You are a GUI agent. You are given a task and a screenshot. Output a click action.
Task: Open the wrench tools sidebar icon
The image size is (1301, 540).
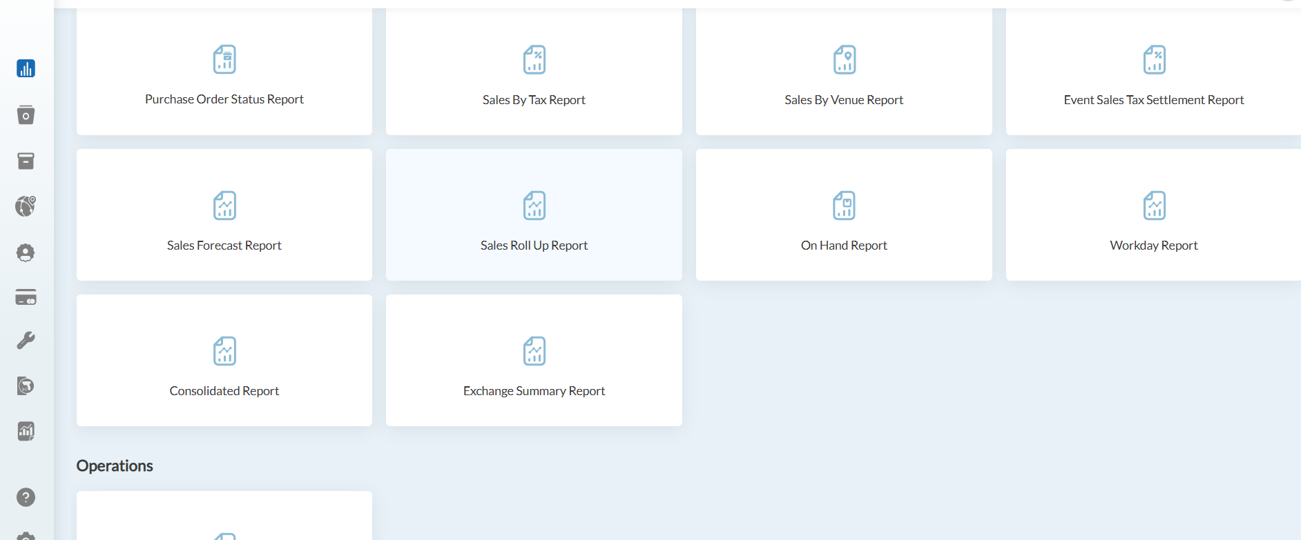pos(26,340)
